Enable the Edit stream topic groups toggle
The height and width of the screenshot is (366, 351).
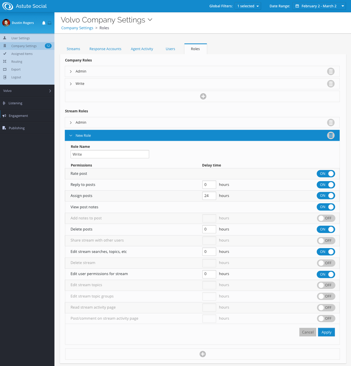(326, 296)
